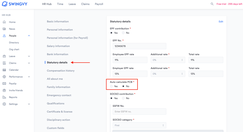Click Edit on Statutory details
The image size is (243, 132).
coord(221,22)
